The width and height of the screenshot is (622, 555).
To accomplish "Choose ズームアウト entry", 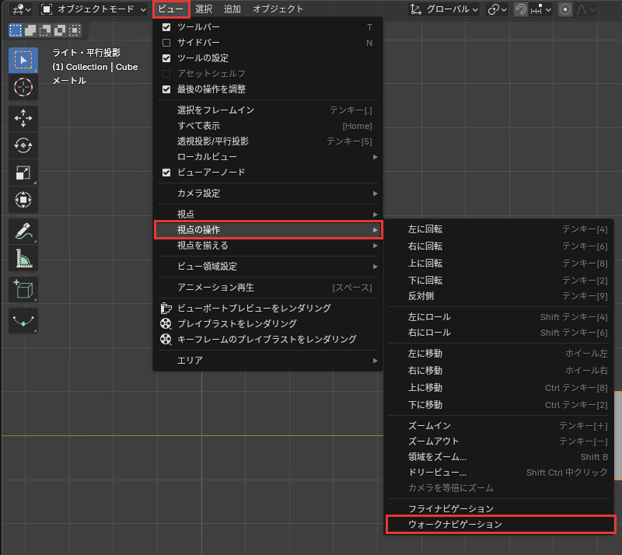I will (x=499, y=442).
